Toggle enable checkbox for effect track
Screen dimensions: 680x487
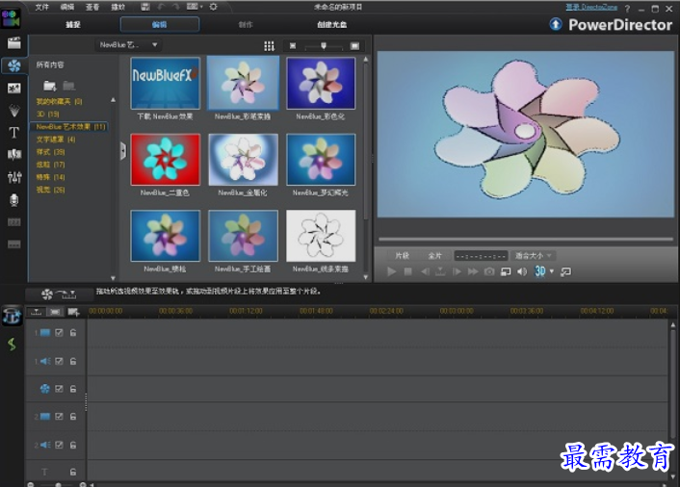tap(59, 389)
